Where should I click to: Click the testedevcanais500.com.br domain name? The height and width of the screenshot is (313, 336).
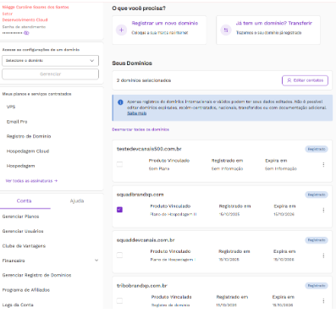[x=149, y=149]
